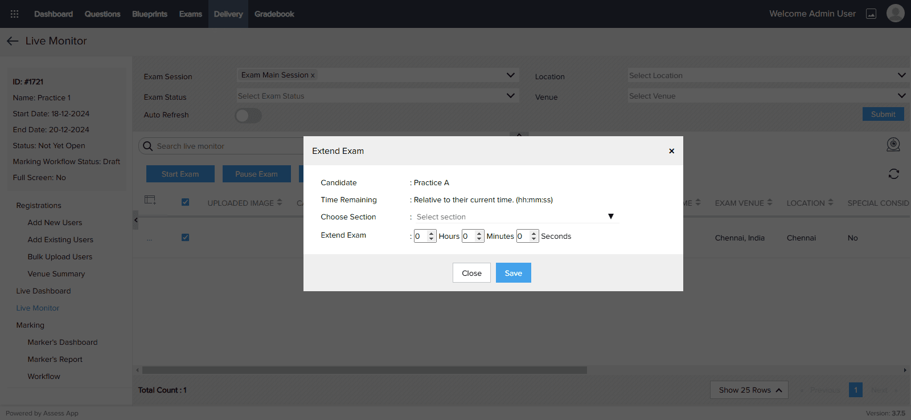
Task: Sort by Exam Venue column arrows
Action: [770, 202]
